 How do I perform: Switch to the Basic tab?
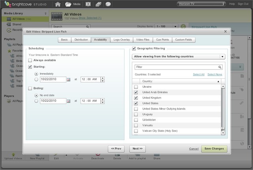click(64, 40)
